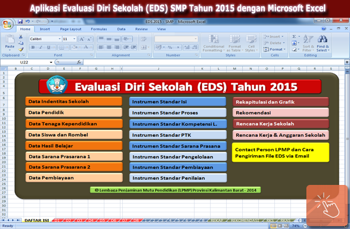Open the font size 11 dropdown
350x229 pixels.
click(75, 39)
